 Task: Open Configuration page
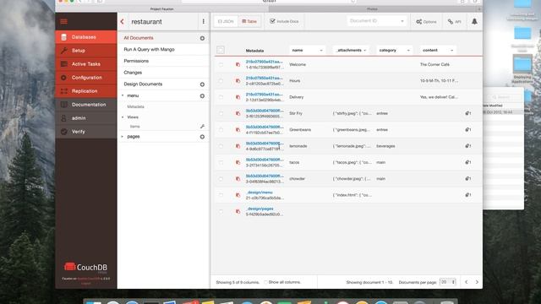tap(86, 78)
